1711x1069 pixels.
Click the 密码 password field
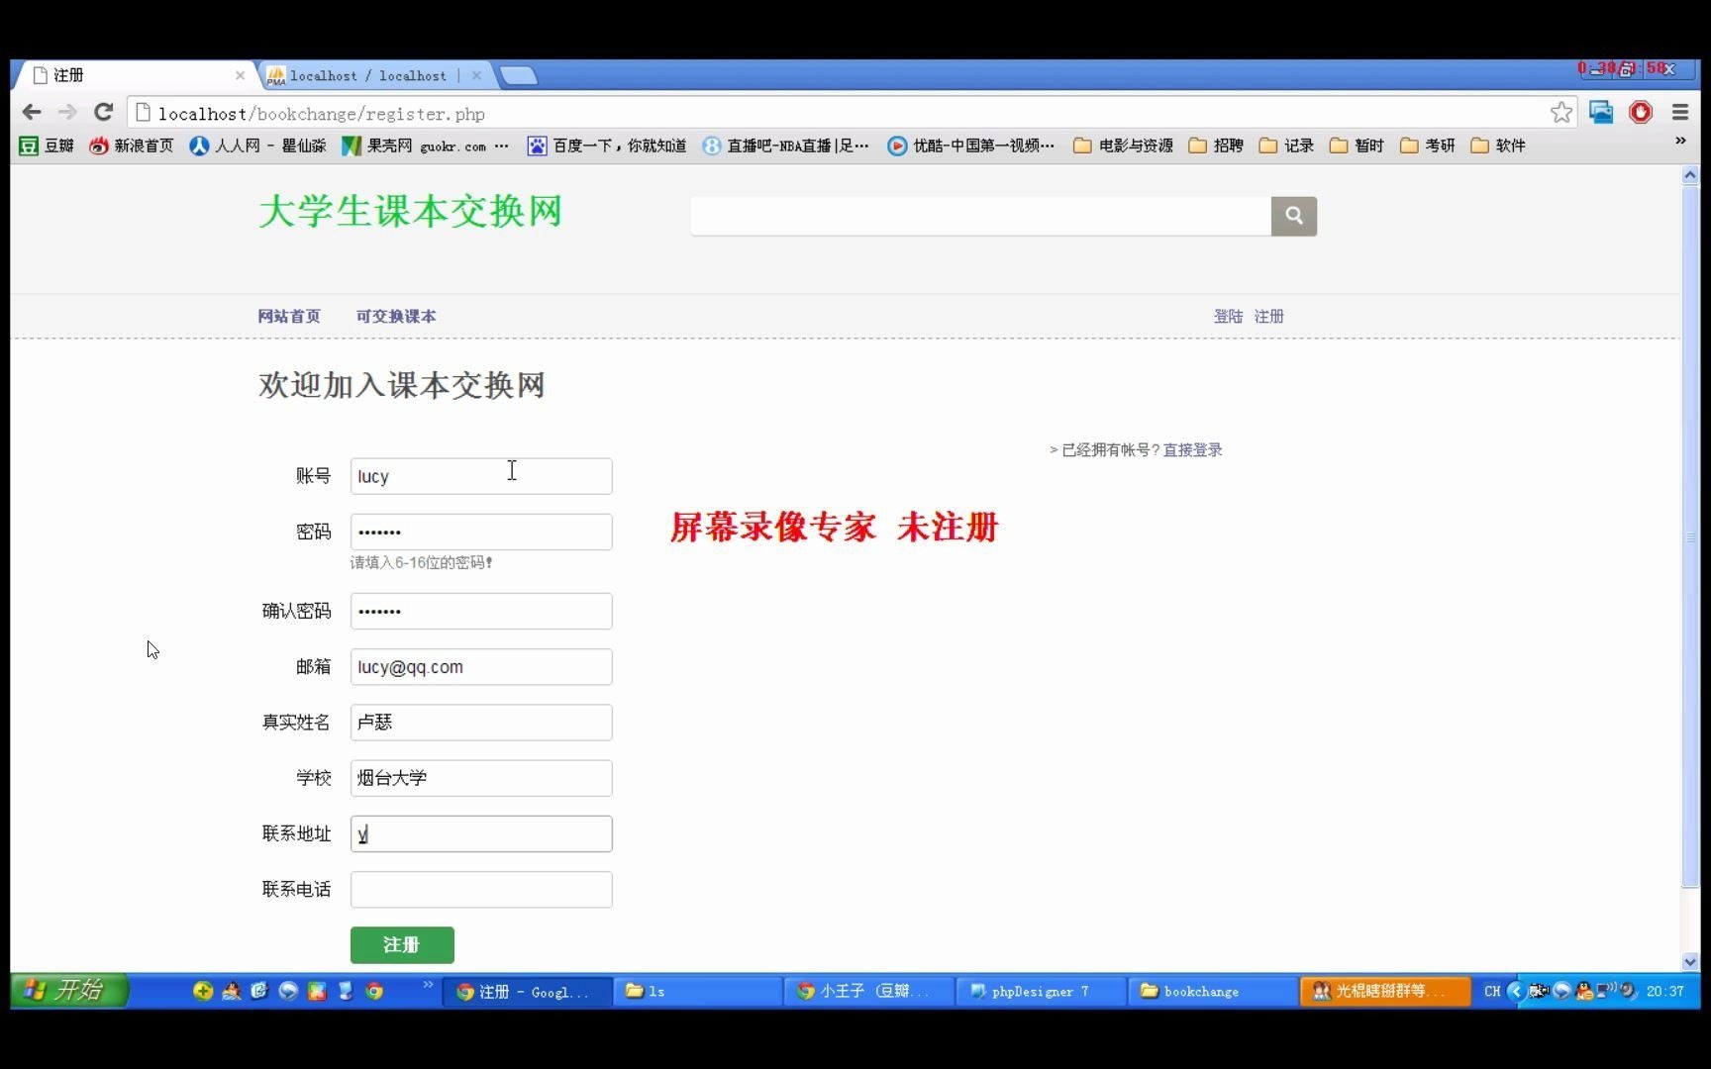481,532
